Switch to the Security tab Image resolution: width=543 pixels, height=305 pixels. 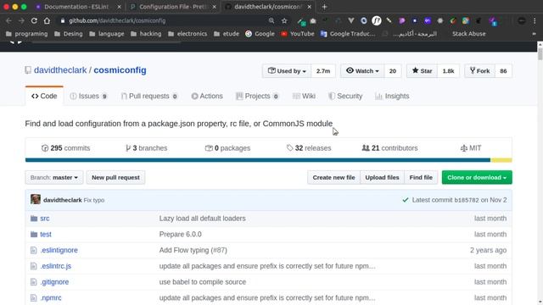[x=345, y=96]
